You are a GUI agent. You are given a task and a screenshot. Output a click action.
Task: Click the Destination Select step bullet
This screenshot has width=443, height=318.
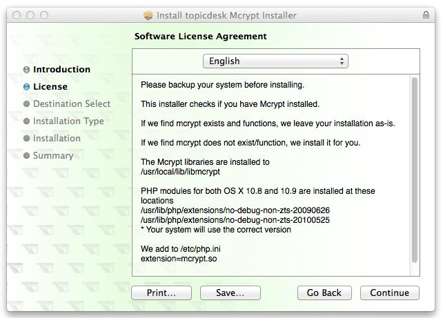coord(26,104)
